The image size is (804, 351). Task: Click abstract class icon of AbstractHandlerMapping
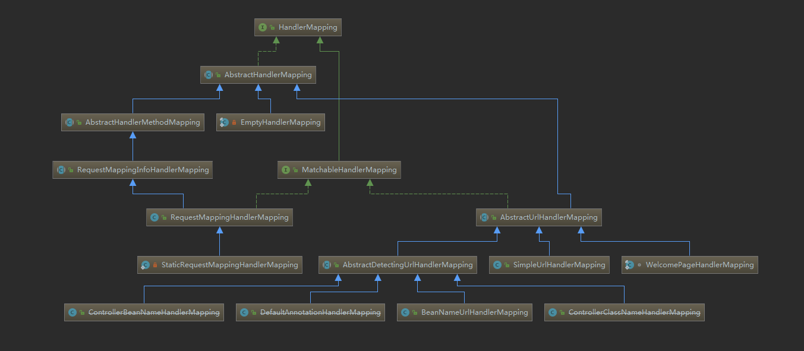point(209,75)
